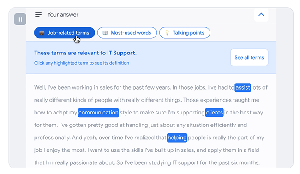Click the hamburger lines icon beside Your answer
The height and width of the screenshot is (174, 300).
click(x=38, y=15)
